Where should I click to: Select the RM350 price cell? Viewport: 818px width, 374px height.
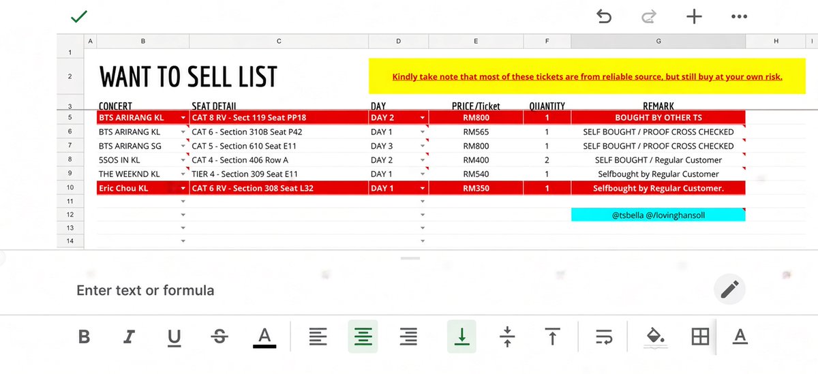click(476, 188)
